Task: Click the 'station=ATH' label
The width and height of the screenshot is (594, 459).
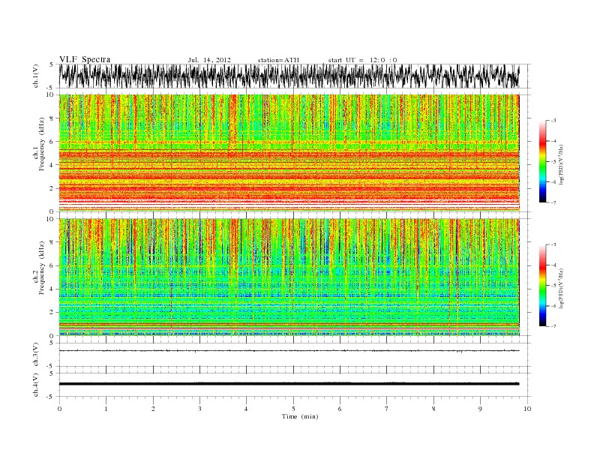Action: pyautogui.click(x=278, y=60)
